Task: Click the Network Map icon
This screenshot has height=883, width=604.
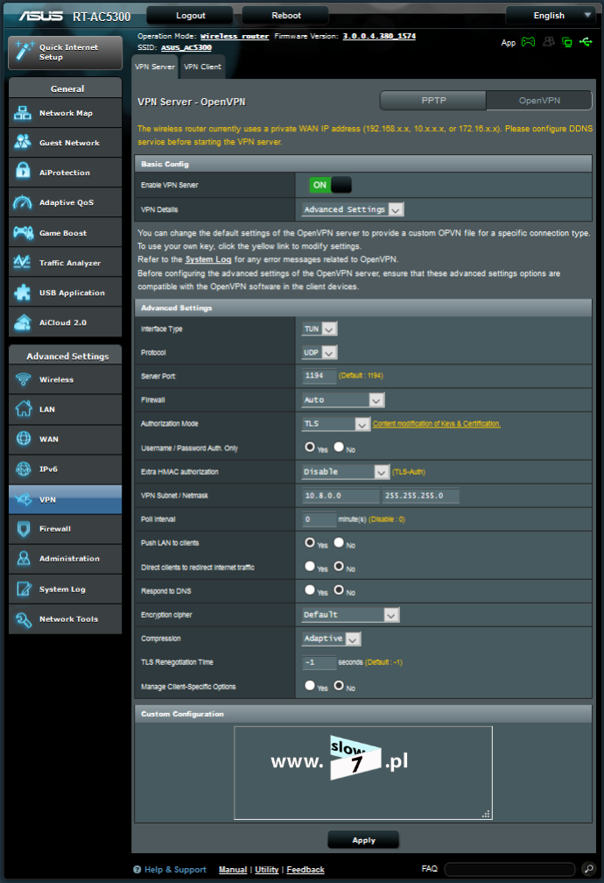Action: click(23, 113)
